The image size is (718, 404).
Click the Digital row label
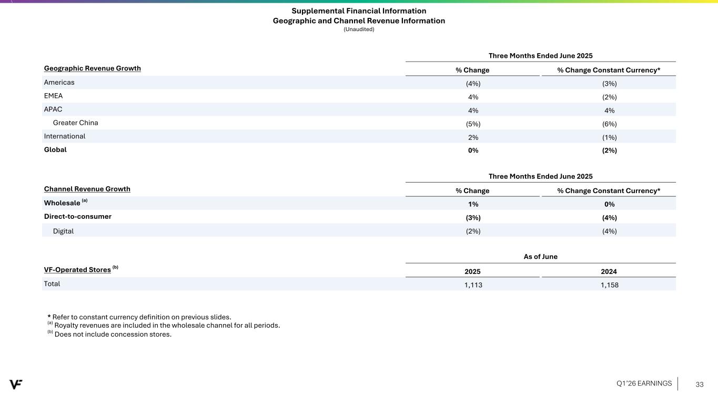[64, 231]
